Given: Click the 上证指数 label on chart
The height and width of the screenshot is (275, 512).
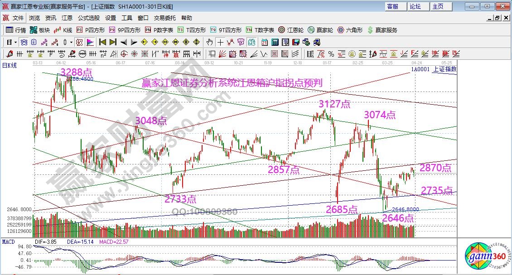Looking at the screenshot, I should tap(444, 69).
